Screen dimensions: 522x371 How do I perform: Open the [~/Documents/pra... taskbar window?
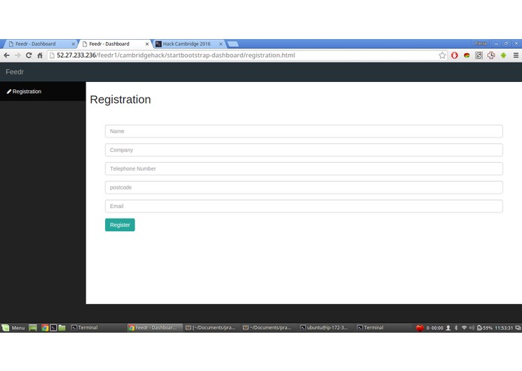[213, 327]
